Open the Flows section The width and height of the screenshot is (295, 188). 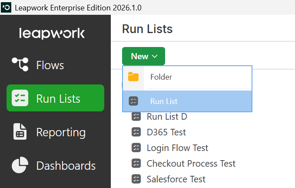click(x=50, y=65)
